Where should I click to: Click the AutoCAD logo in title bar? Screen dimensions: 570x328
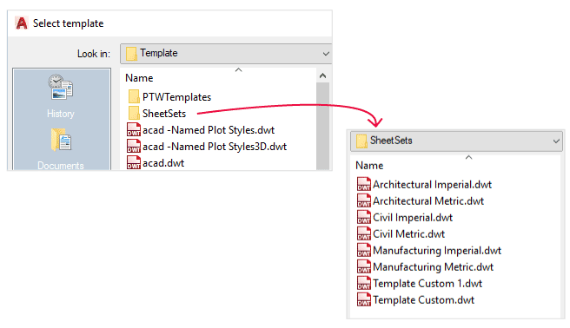point(22,23)
